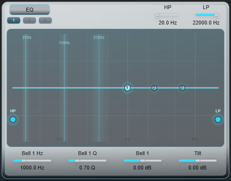
Task: Click the LP frequency slider
Action: pyautogui.click(x=207, y=15)
